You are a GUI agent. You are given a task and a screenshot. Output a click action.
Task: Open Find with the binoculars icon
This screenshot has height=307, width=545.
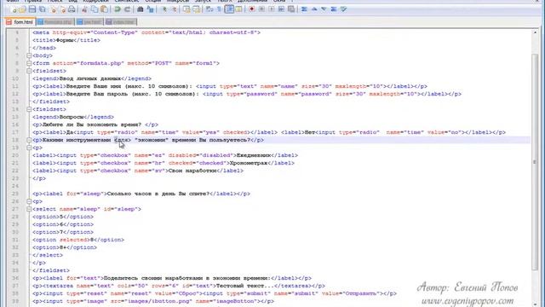(x=141, y=9)
